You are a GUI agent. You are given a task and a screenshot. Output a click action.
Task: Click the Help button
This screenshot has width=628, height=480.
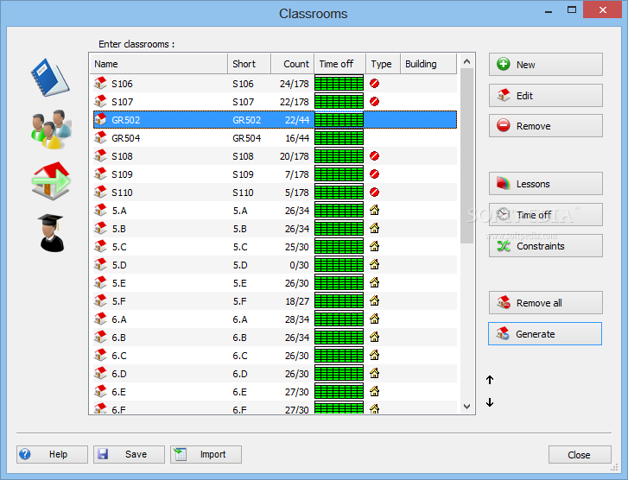(52, 454)
